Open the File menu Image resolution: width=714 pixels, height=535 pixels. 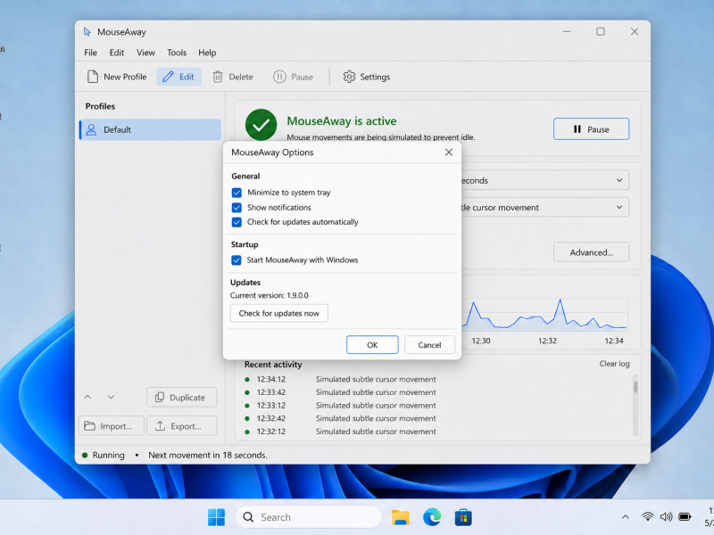click(91, 53)
